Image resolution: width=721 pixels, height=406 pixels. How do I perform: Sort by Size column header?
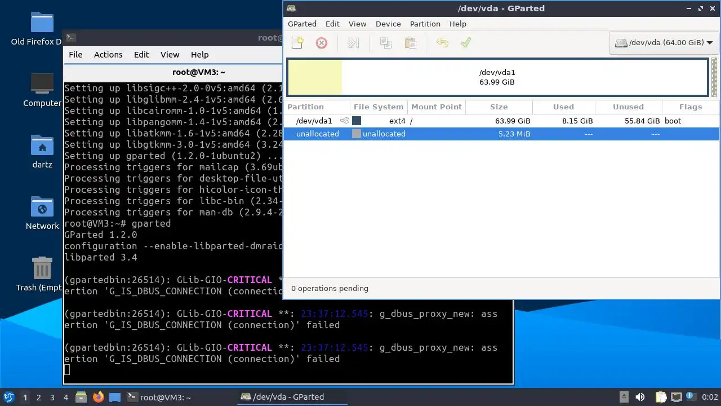point(499,107)
